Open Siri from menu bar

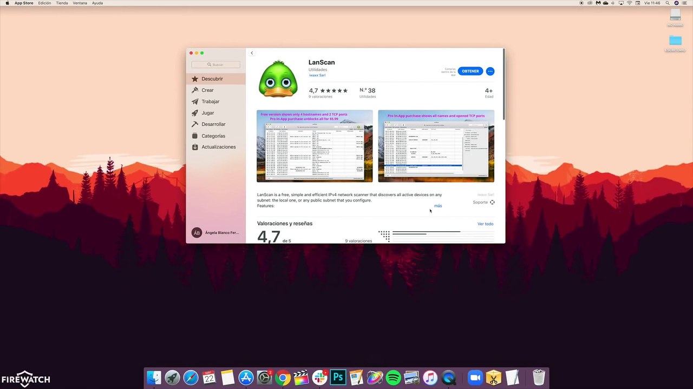676,3
